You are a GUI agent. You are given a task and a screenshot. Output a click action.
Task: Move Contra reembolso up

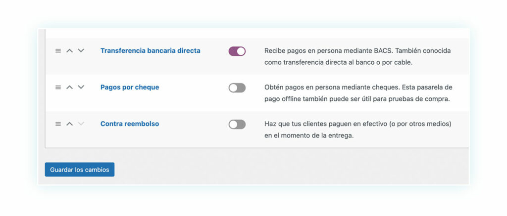[x=69, y=124]
